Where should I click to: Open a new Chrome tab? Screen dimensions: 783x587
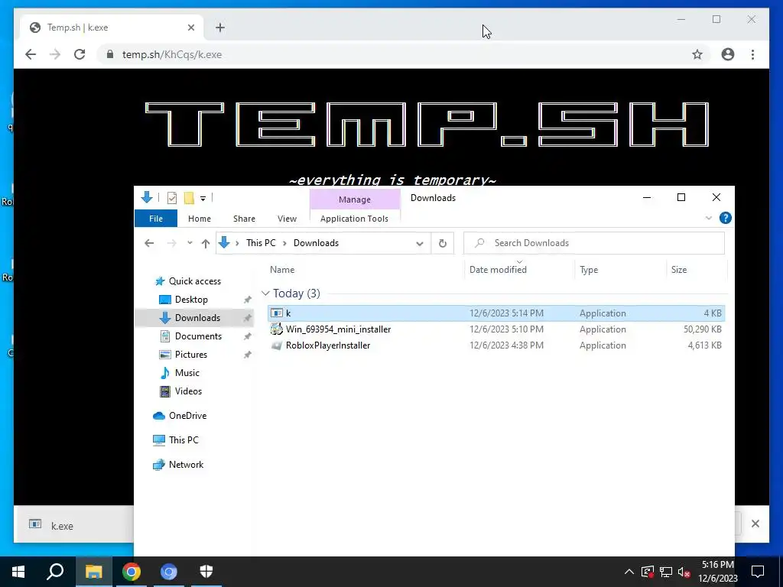(220, 28)
